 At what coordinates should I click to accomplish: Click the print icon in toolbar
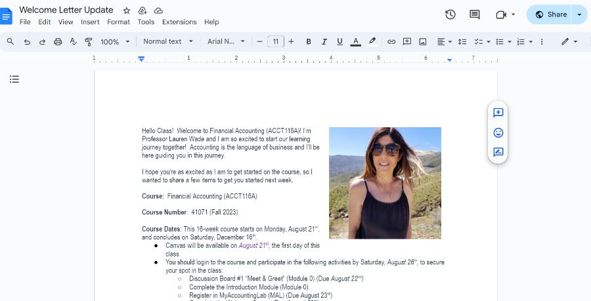[x=58, y=41]
